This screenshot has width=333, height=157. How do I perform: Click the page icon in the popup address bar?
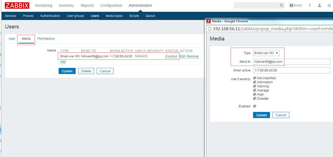210,29
